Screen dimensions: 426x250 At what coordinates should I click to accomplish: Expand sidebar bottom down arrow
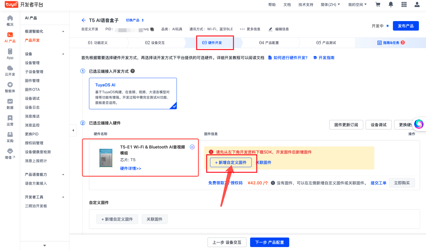click(x=45, y=246)
